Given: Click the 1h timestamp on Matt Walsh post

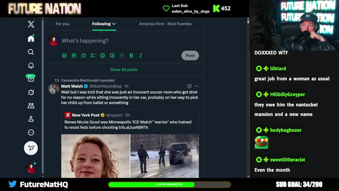Looking at the screenshot, I should pos(126,86).
